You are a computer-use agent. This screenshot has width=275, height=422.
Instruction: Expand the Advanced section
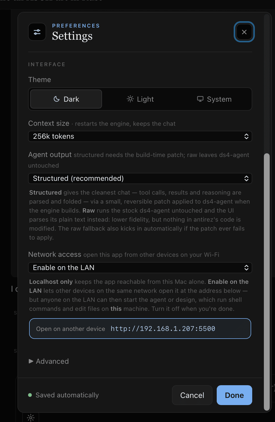49,361
